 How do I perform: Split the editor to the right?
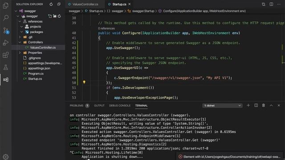click(271, 4)
